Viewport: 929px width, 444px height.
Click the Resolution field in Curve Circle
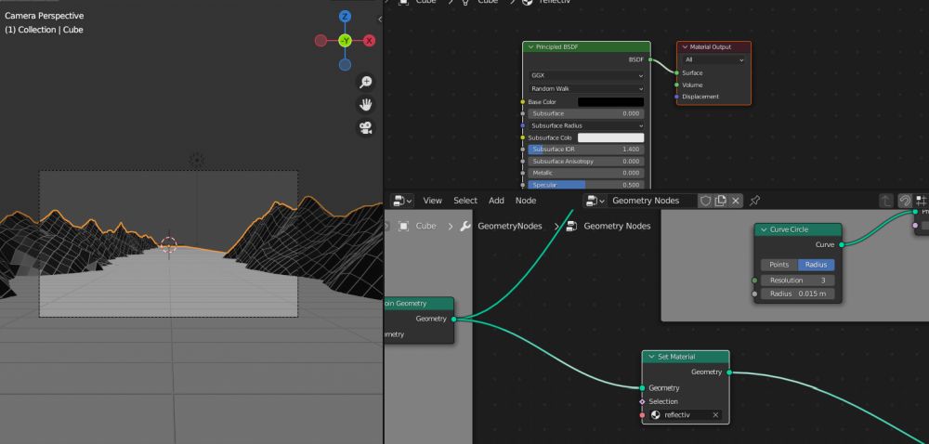click(798, 280)
